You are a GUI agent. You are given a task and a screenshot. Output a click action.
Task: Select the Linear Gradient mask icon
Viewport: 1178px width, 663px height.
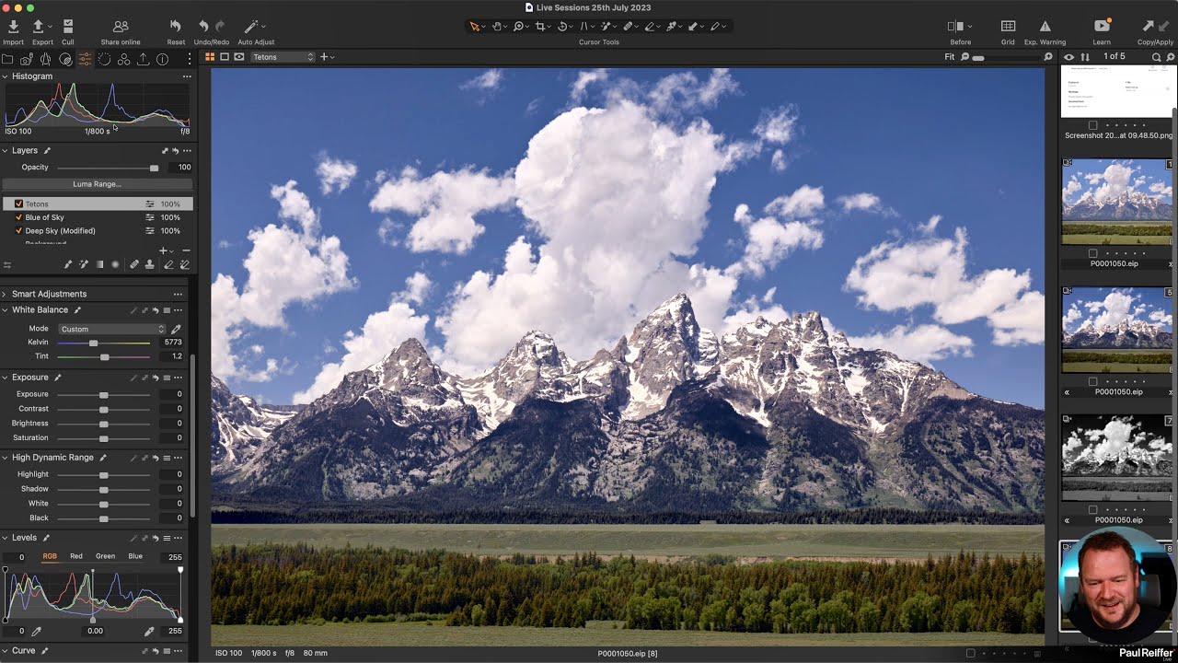point(100,264)
